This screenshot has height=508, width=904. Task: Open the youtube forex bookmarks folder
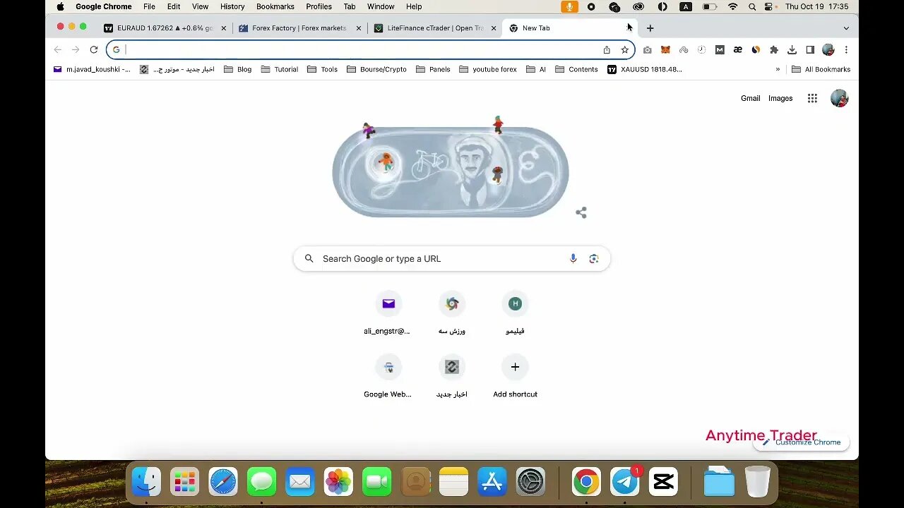click(488, 70)
